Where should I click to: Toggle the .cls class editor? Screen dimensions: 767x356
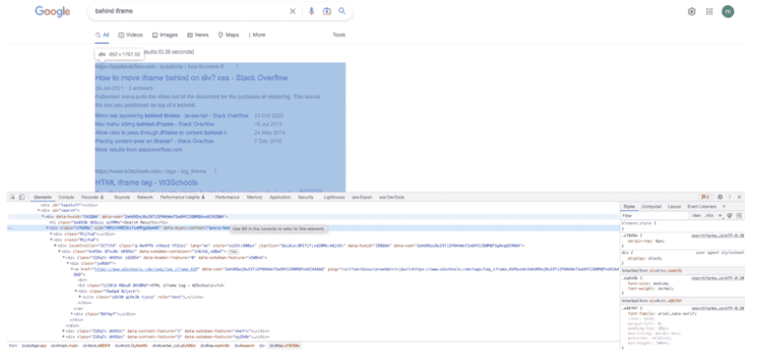click(x=710, y=216)
